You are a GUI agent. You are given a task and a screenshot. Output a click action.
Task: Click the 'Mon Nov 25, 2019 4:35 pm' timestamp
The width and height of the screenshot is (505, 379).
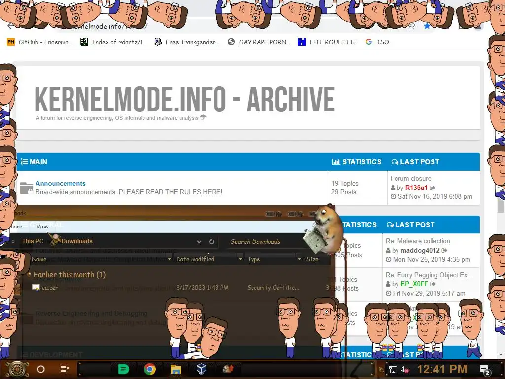[431, 259]
